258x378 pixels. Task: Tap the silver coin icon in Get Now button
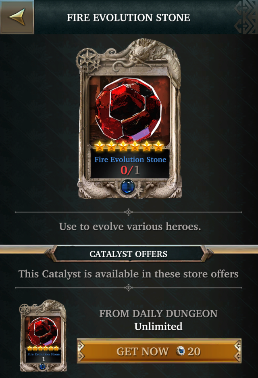point(180,351)
